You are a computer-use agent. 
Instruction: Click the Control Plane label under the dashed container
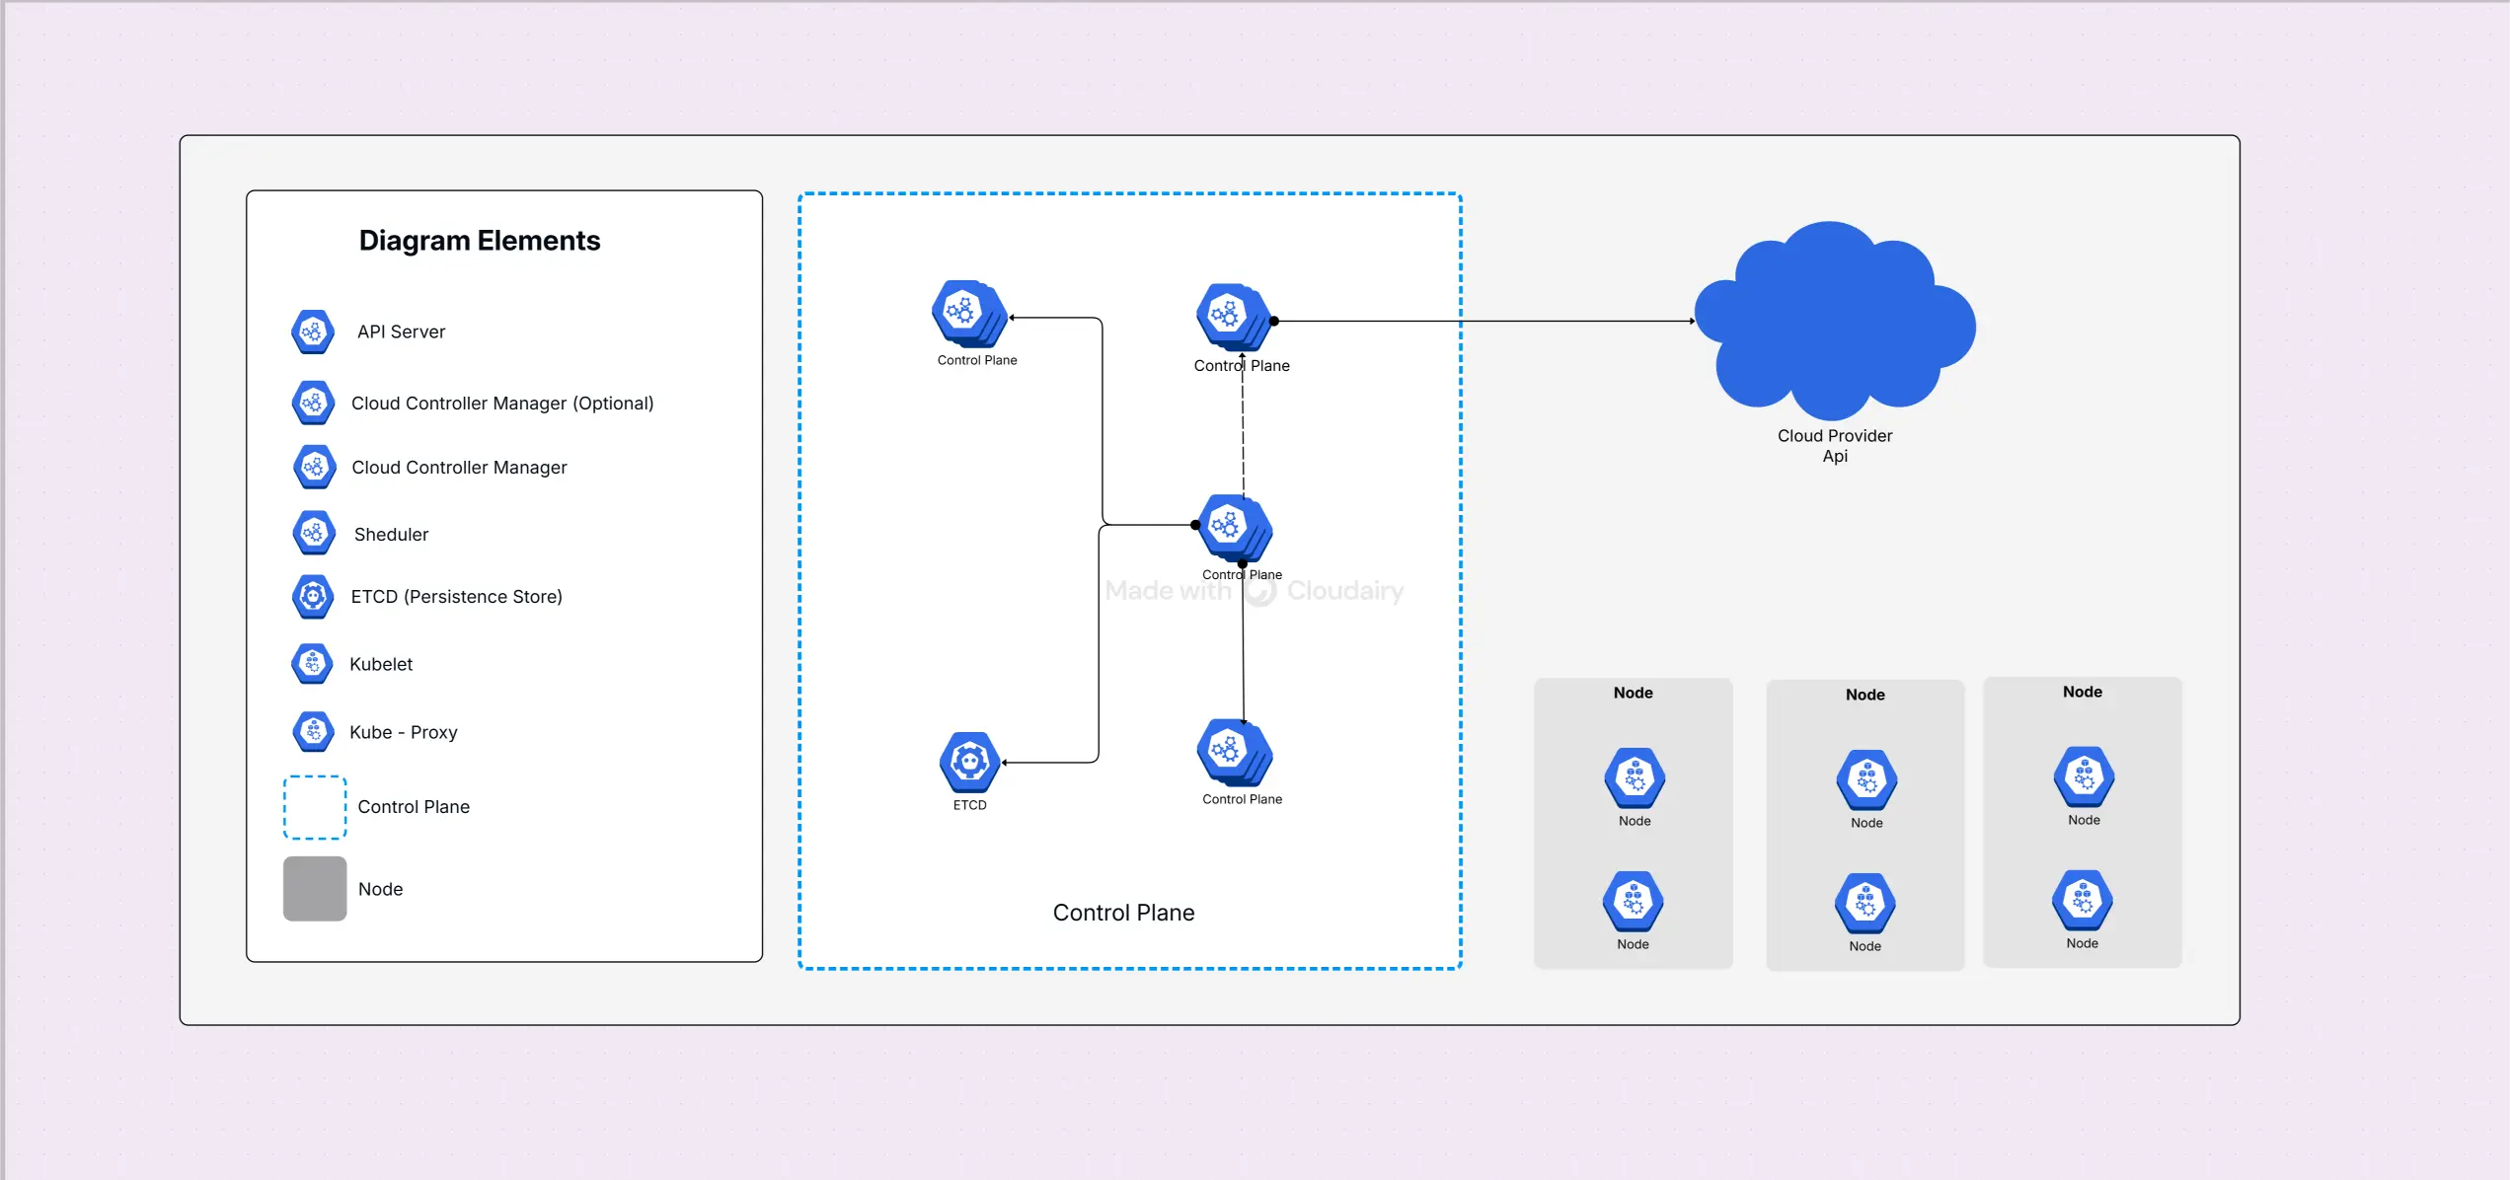(x=1124, y=913)
